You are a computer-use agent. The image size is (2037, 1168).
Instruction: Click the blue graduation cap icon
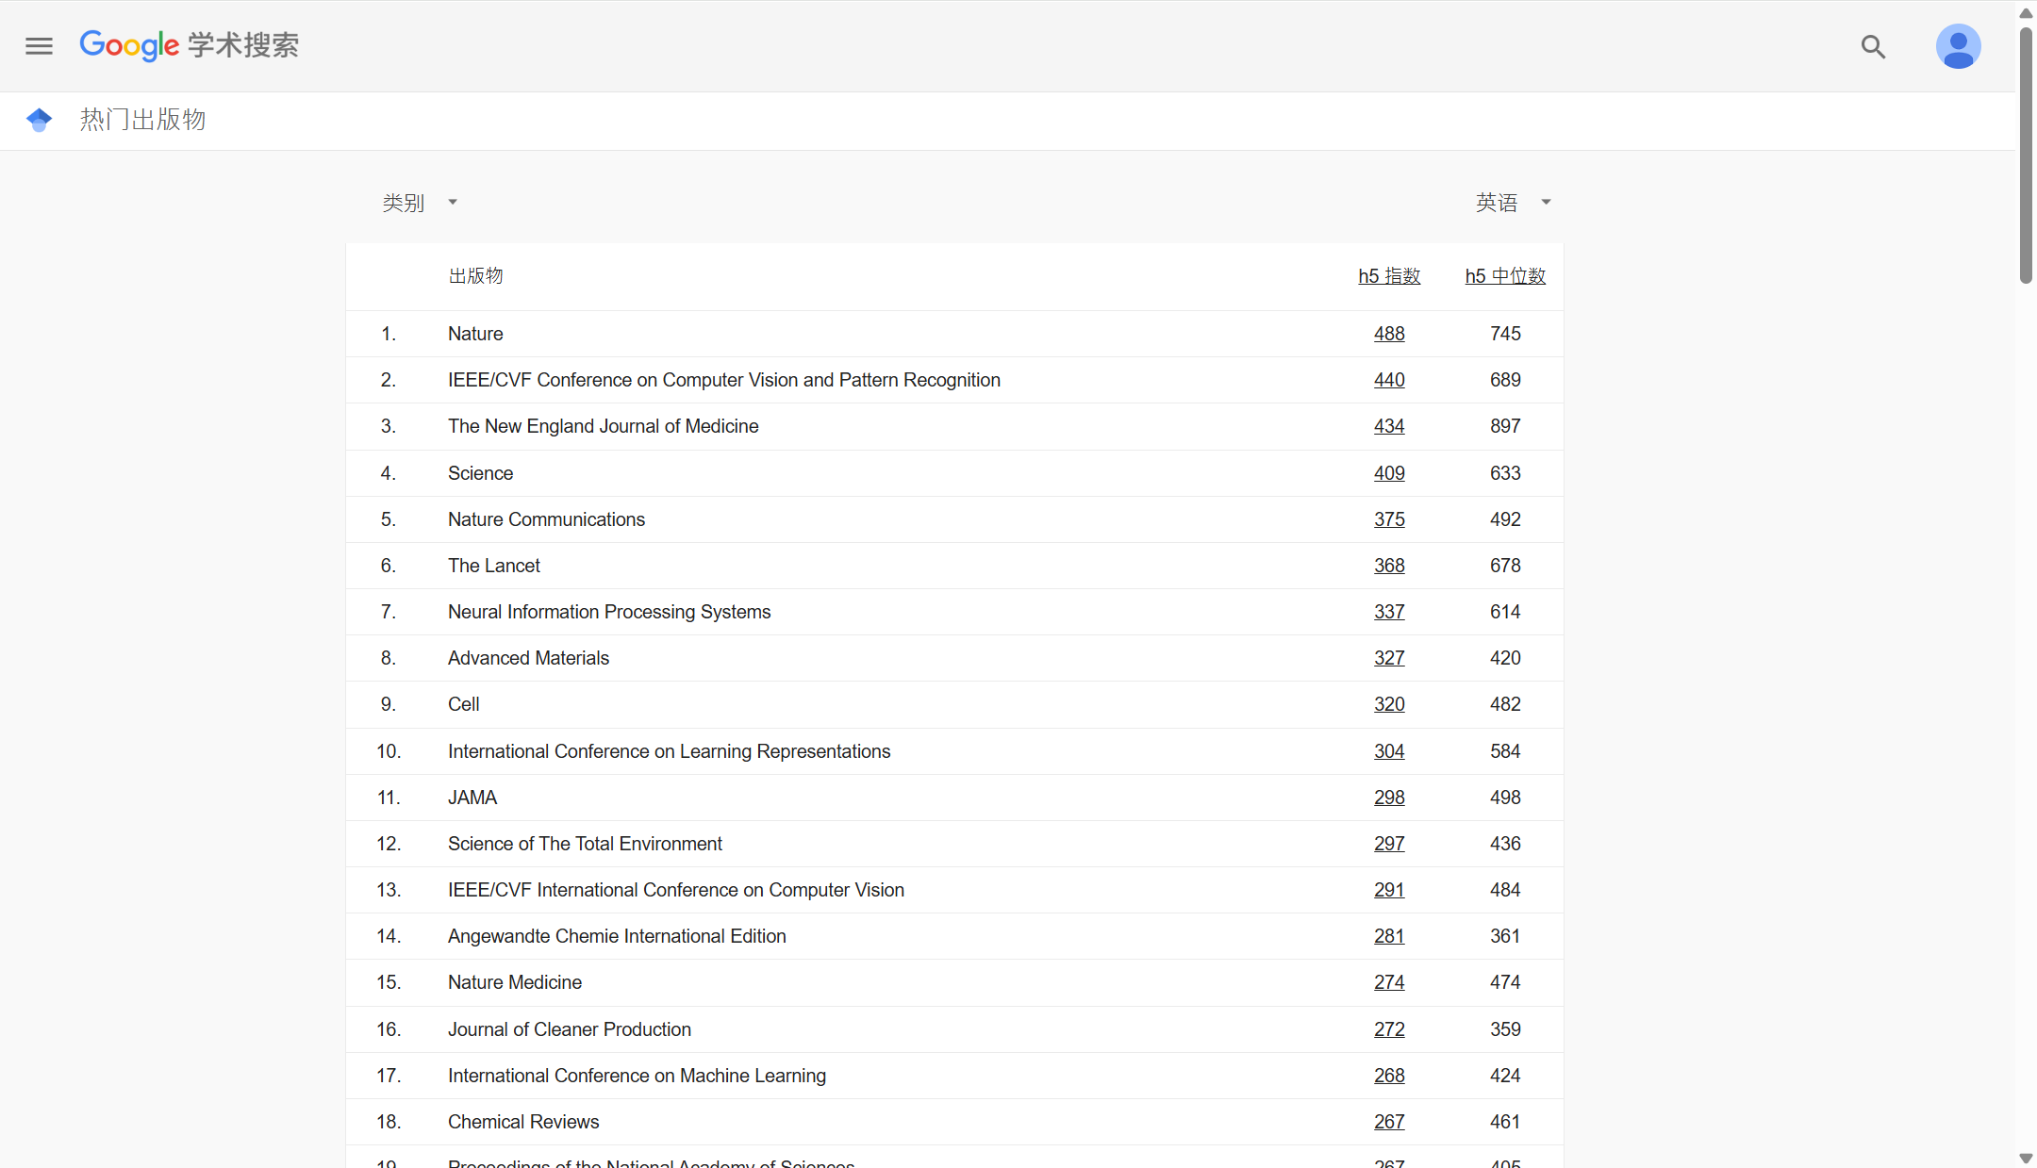tap(39, 120)
